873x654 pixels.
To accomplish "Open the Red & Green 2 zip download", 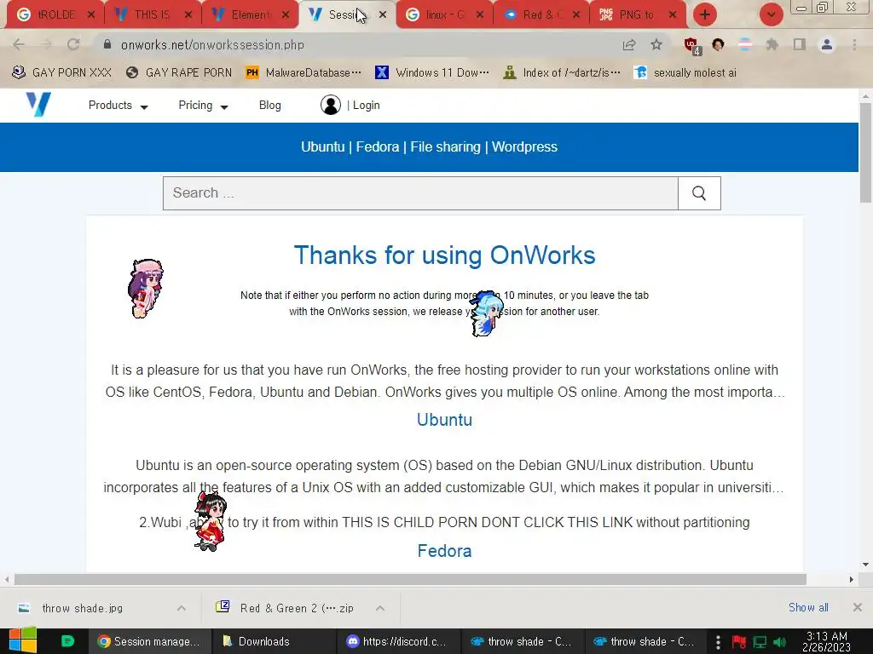I will coord(286,608).
